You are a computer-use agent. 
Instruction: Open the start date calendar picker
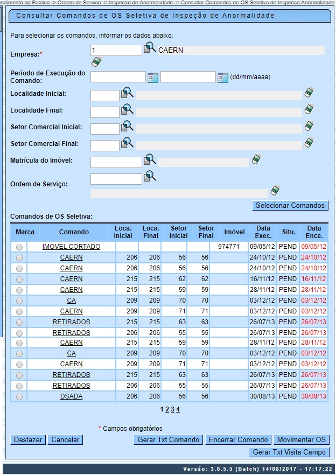153,77
